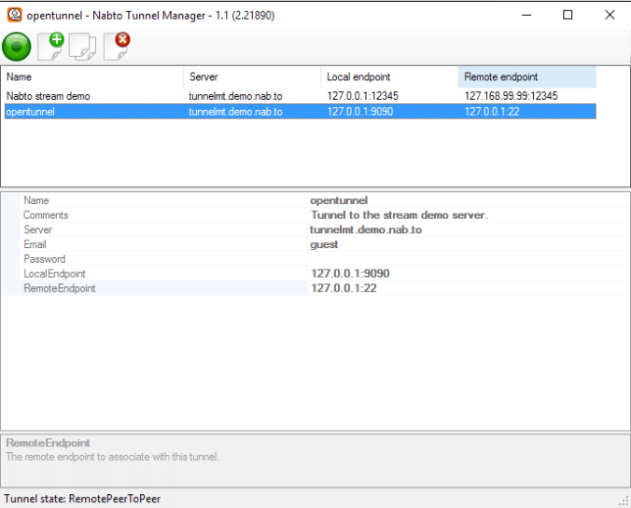Maximize the Nabto Tunnel Manager window

pyautogui.click(x=568, y=15)
